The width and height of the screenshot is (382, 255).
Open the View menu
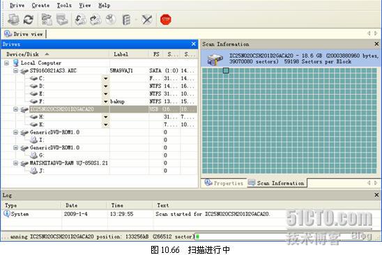tap(85, 6)
